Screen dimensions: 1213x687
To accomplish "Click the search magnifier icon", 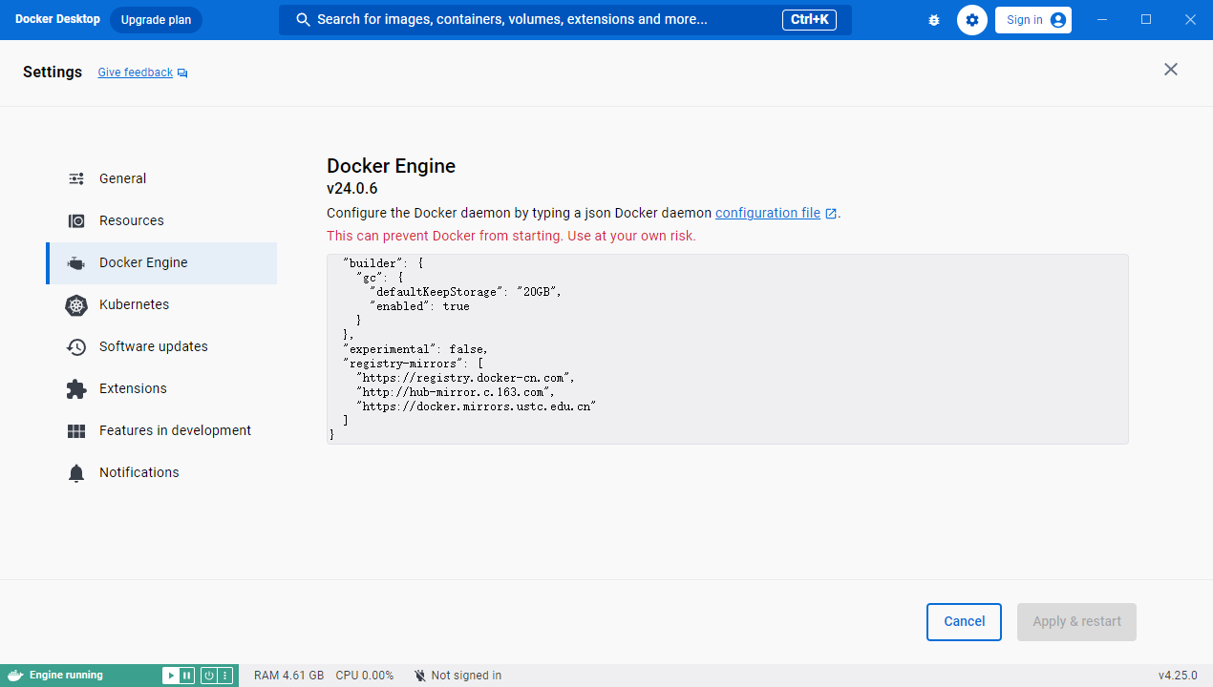I will [304, 20].
